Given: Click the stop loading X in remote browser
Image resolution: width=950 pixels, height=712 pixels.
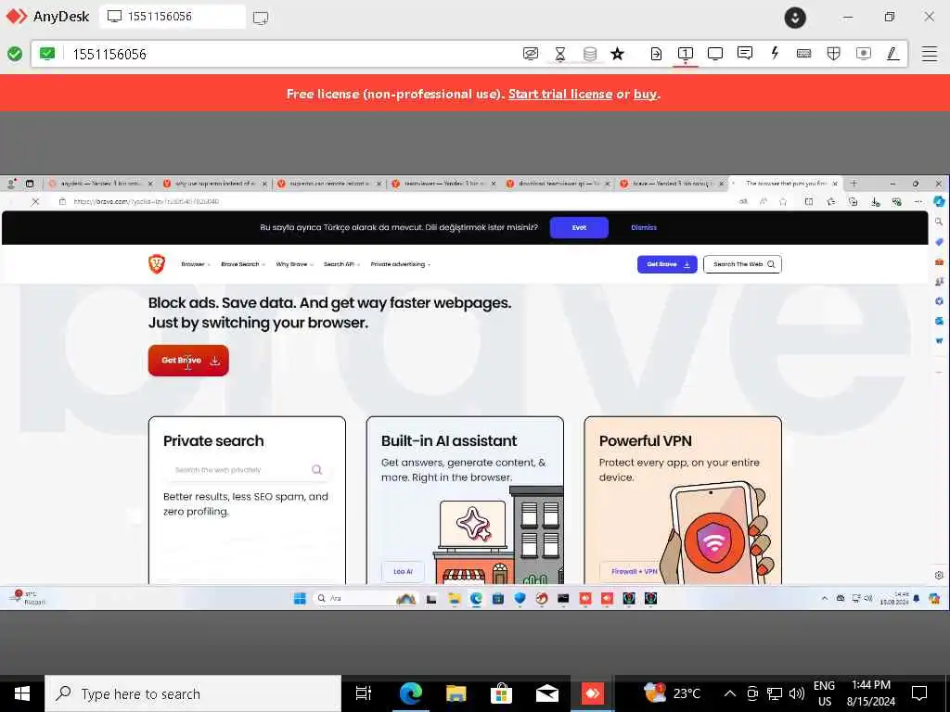Looking at the screenshot, I should click(35, 201).
